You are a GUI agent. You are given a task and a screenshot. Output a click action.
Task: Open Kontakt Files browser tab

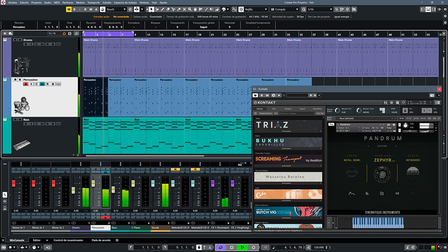tap(274, 109)
